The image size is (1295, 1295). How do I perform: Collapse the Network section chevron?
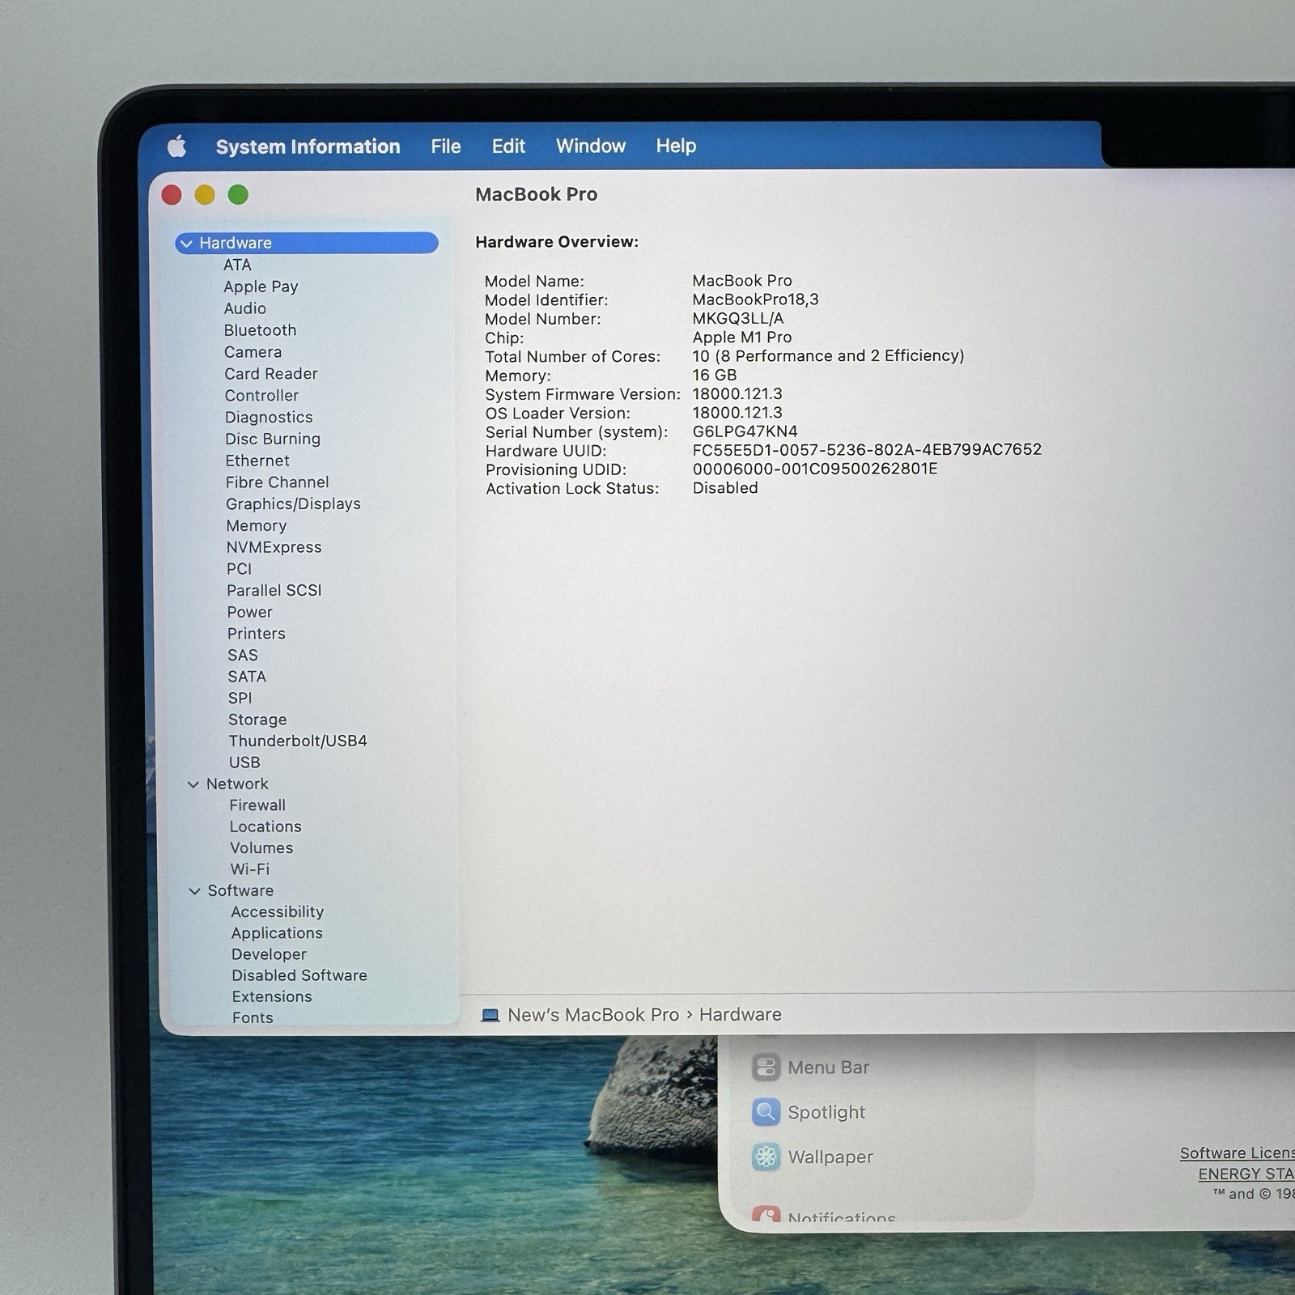pyautogui.click(x=193, y=784)
